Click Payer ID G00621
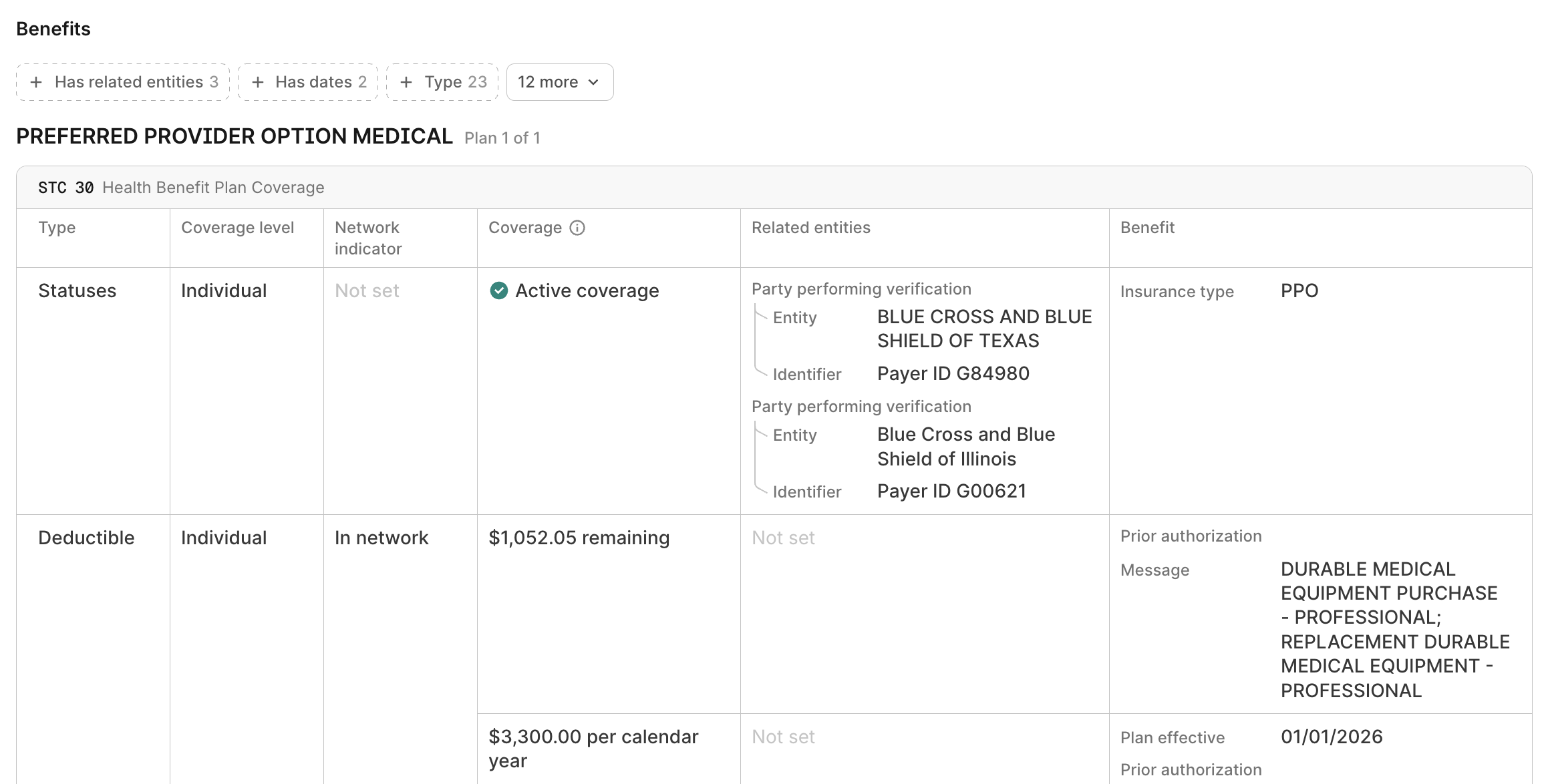The width and height of the screenshot is (1542, 784). click(951, 491)
